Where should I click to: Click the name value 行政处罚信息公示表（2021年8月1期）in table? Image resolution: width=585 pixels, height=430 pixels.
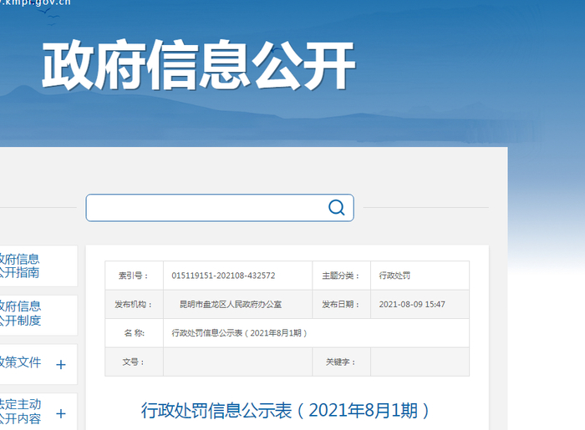(239, 333)
